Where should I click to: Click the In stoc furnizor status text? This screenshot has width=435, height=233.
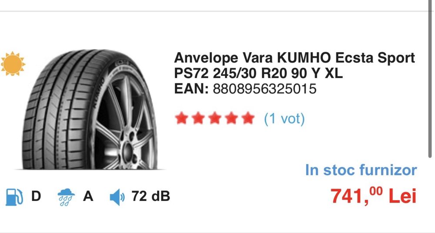tap(361, 170)
